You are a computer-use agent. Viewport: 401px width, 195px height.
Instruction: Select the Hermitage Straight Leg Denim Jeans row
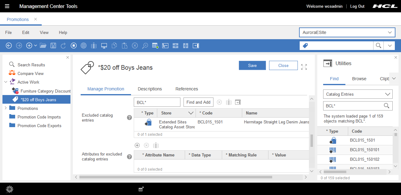pyautogui.click(x=216, y=122)
